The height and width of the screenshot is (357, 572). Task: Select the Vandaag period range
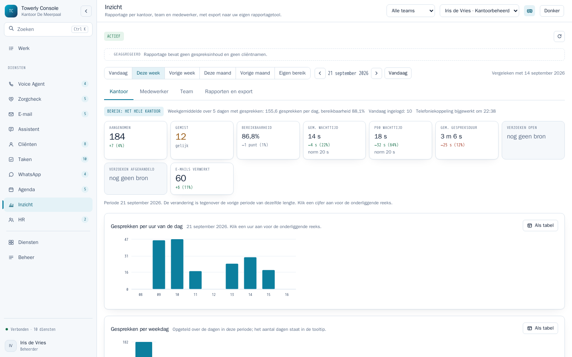pos(118,73)
